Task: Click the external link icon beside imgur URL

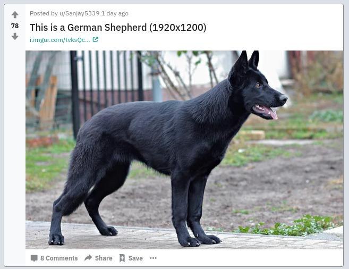Action: point(95,40)
